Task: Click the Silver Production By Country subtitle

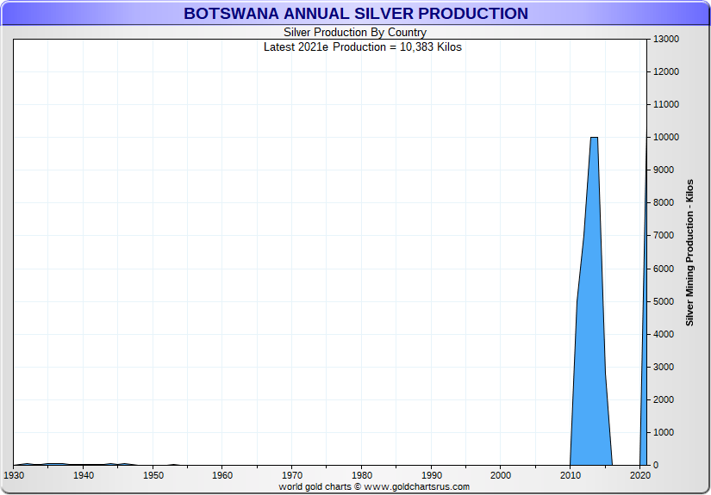Action: [355, 33]
